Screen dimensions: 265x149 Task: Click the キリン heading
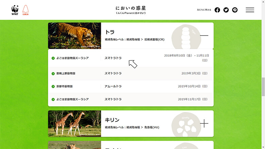[112, 120]
